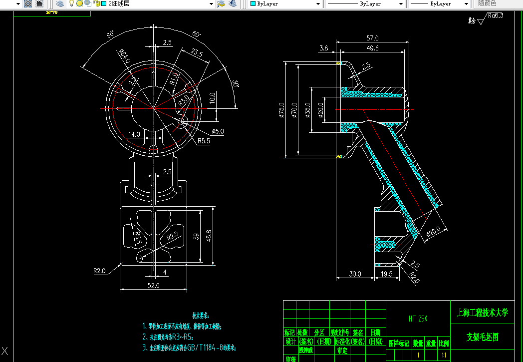Select the R1.0 radius dimension
The width and height of the screenshot is (523, 362).
(174, 79)
